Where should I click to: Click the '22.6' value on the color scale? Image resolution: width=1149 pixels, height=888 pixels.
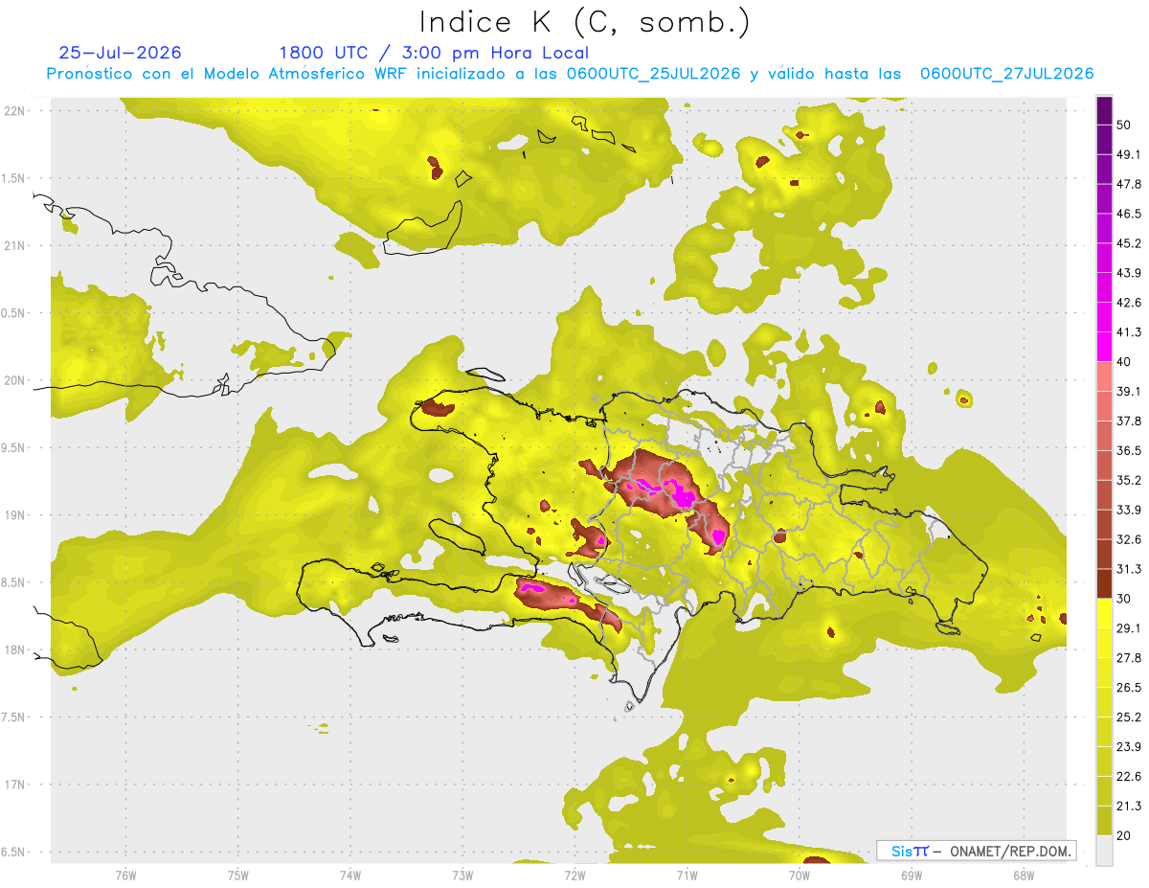tap(1130, 776)
